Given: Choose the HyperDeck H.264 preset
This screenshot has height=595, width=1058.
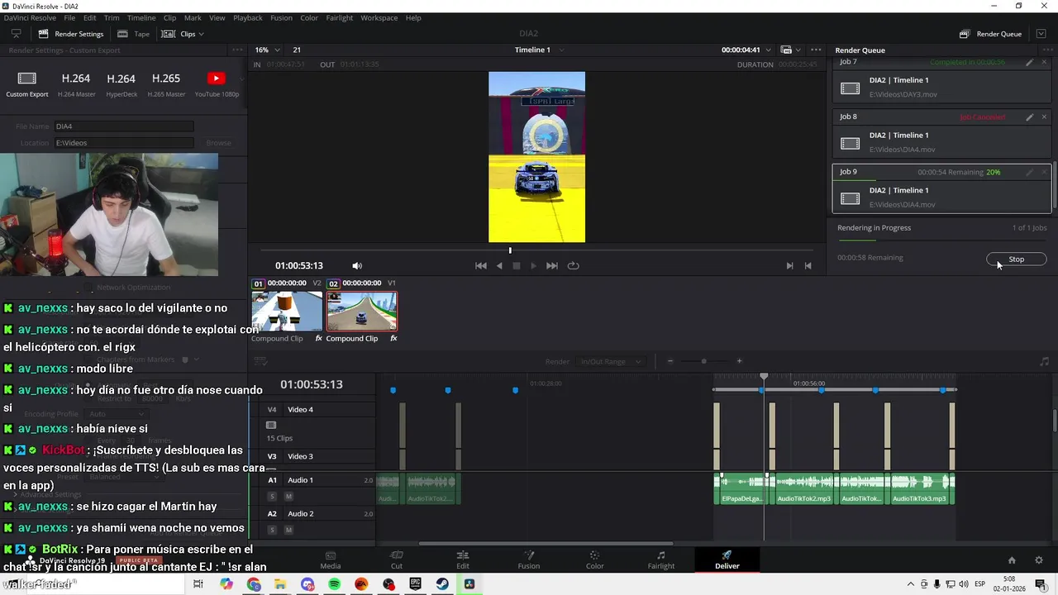Looking at the screenshot, I should (x=121, y=84).
